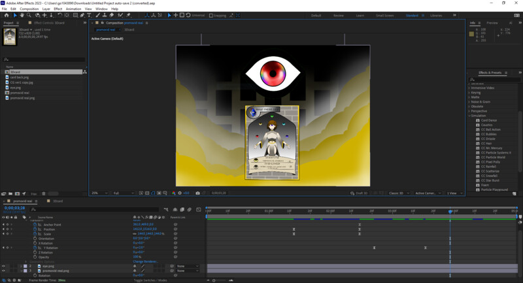Viewport: 523px width, 283px height.
Task: Select the Hand tool in the toolbar
Action: point(22,15)
